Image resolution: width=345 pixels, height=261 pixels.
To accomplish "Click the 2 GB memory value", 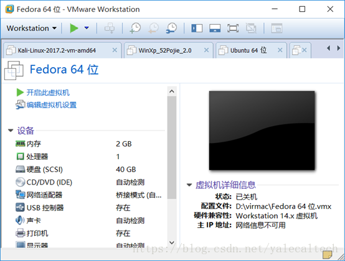I will tap(124, 144).
